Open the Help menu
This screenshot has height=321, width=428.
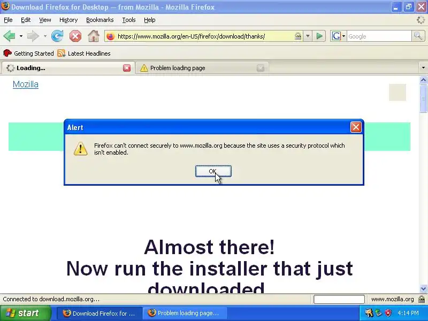[150, 20]
